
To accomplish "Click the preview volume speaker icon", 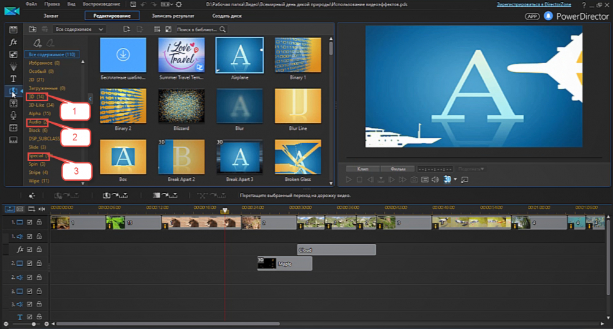I will (435, 180).
